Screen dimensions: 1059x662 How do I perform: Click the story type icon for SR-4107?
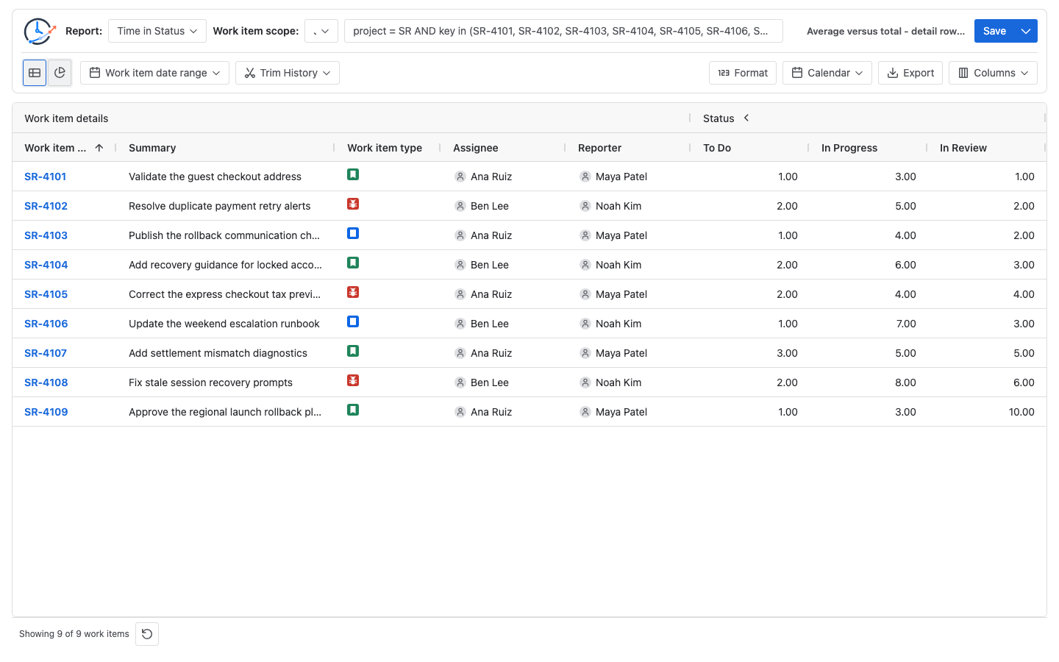coord(353,351)
